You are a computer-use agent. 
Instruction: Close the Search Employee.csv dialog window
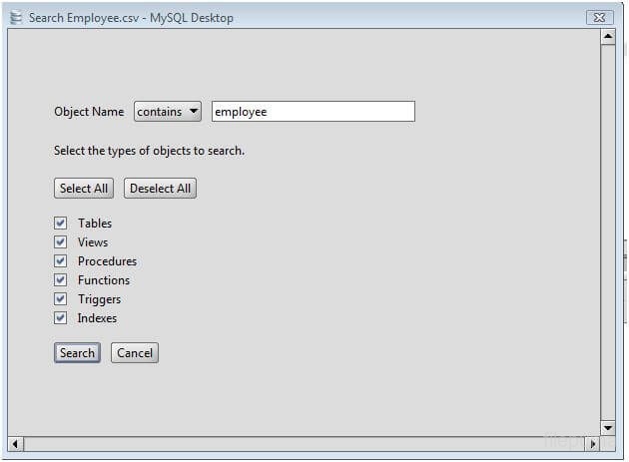[598, 17]
